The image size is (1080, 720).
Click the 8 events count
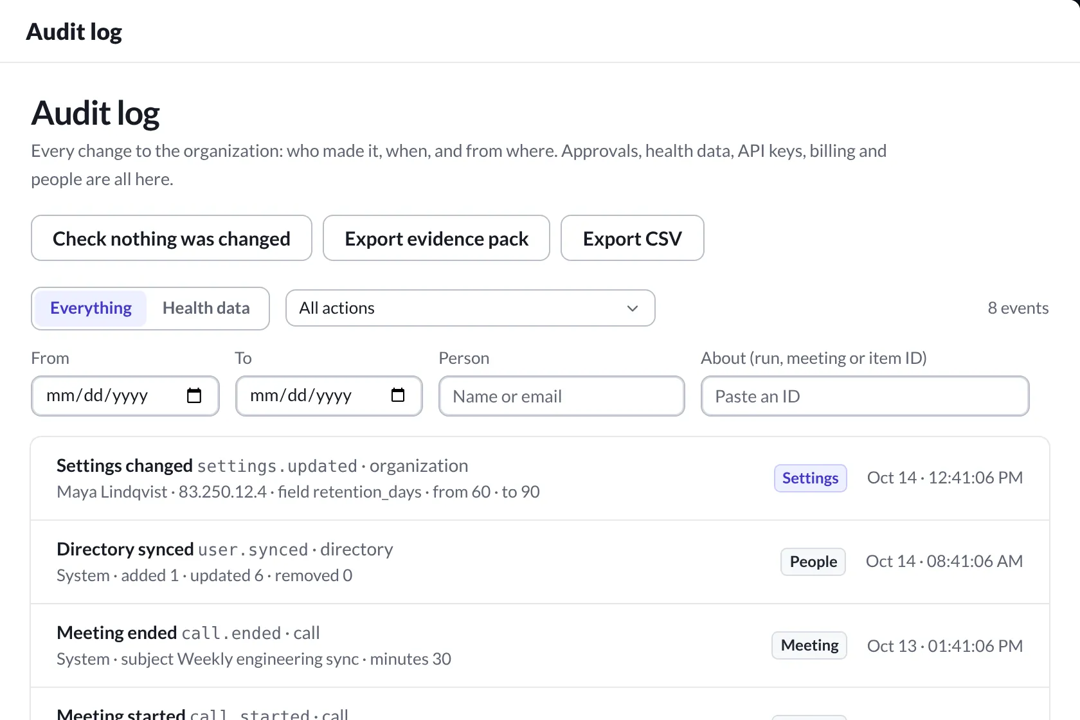1018,308
